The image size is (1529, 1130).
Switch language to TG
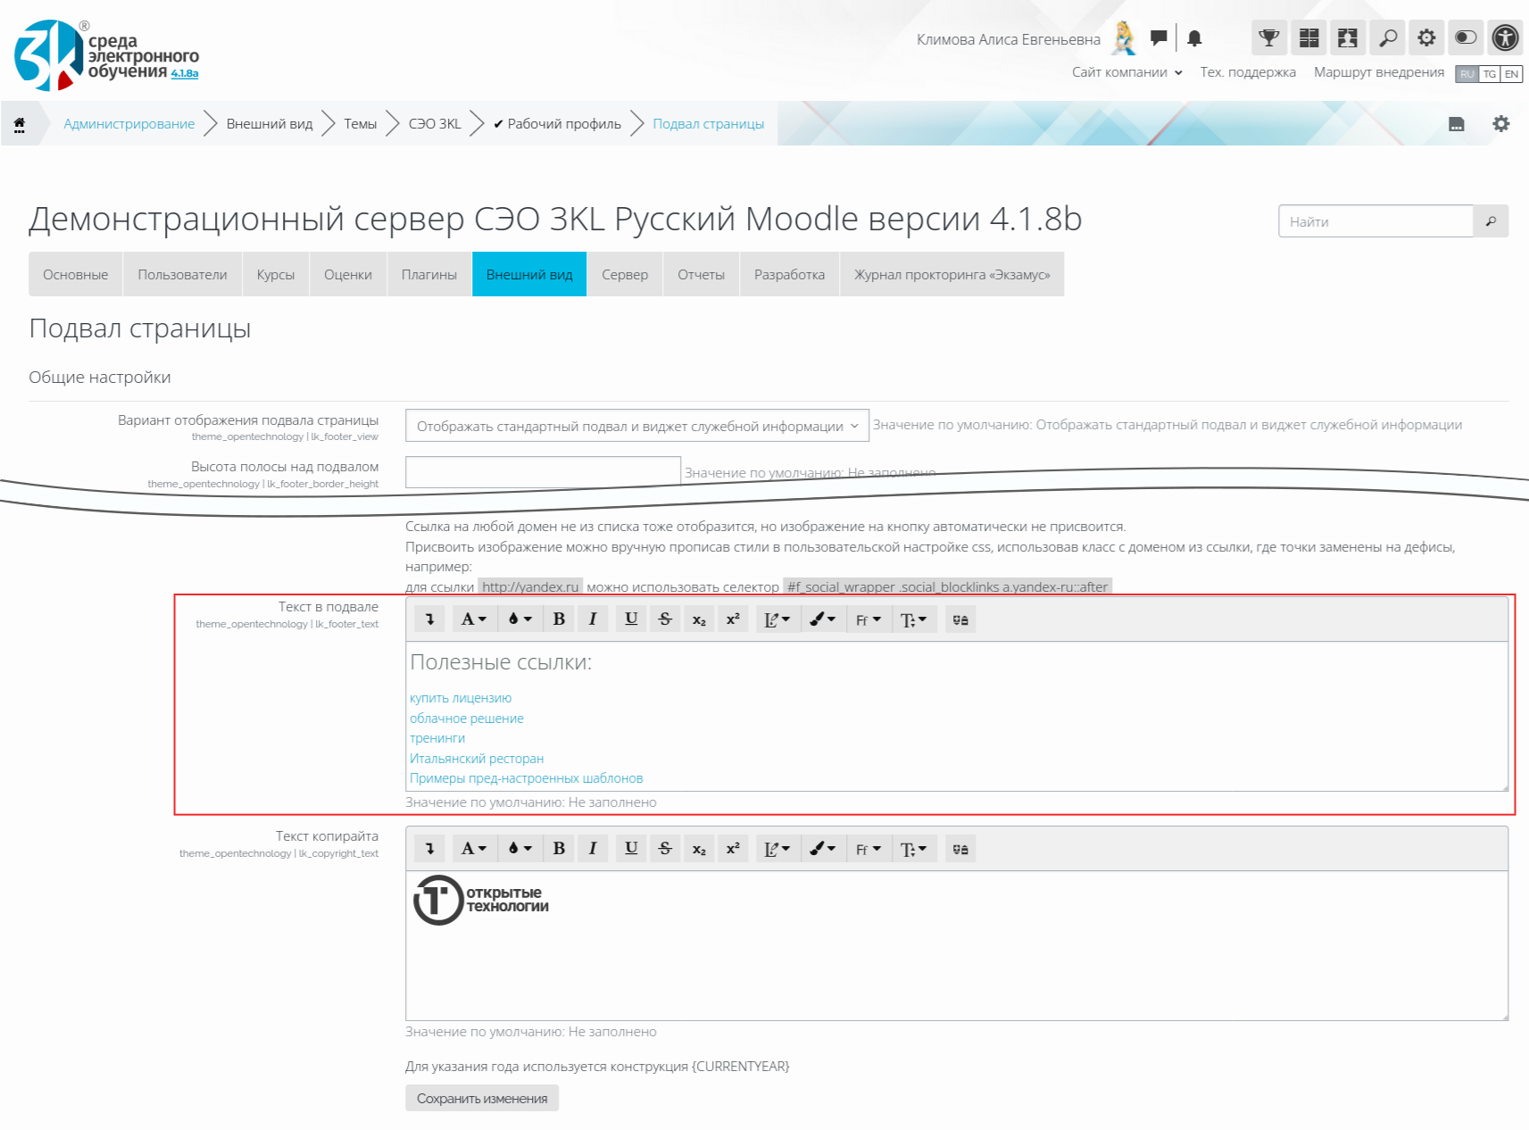pyautogui.click(x=1490, y=74)
